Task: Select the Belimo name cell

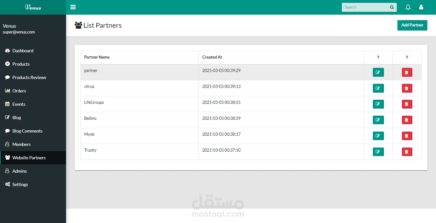Action: (x=139, y=120)
